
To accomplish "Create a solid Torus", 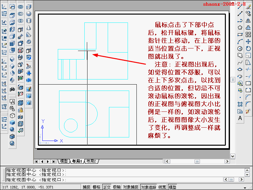I will pos(29,41).
